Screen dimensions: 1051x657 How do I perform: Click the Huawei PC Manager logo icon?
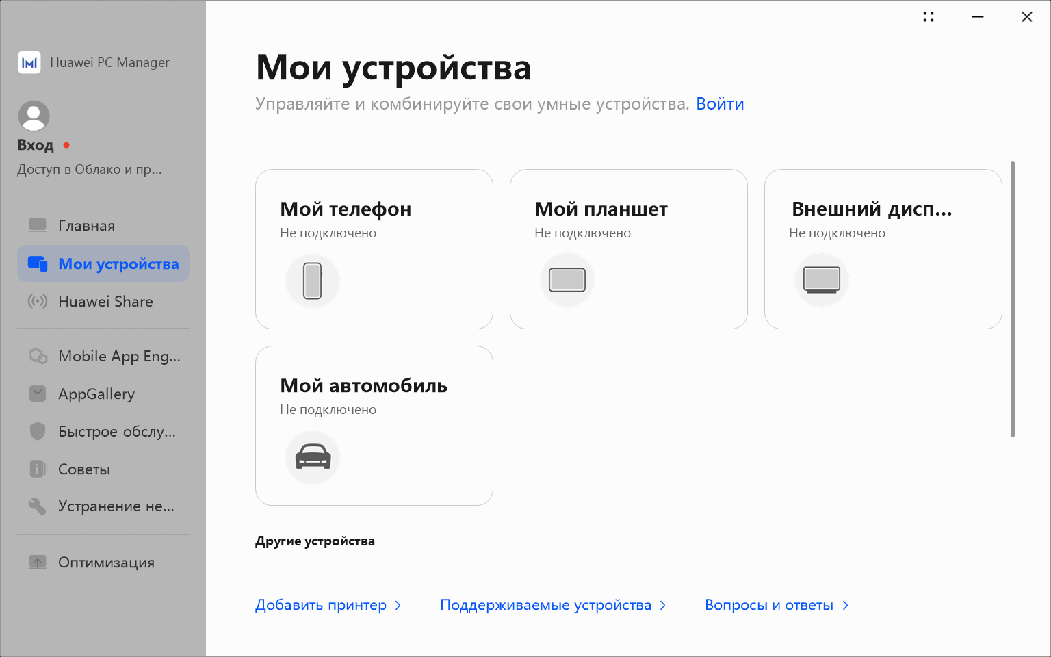click(29, 62)
